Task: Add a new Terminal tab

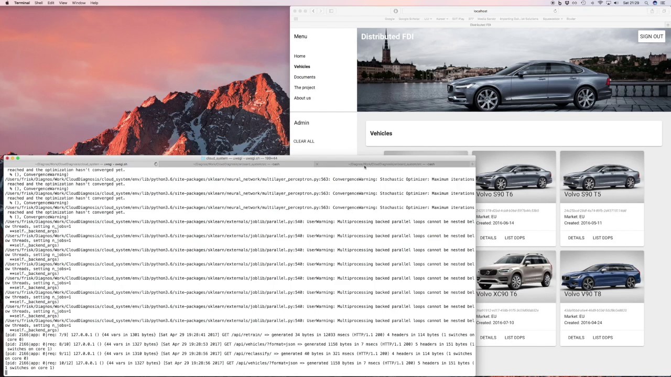Action: click(472, 164)
